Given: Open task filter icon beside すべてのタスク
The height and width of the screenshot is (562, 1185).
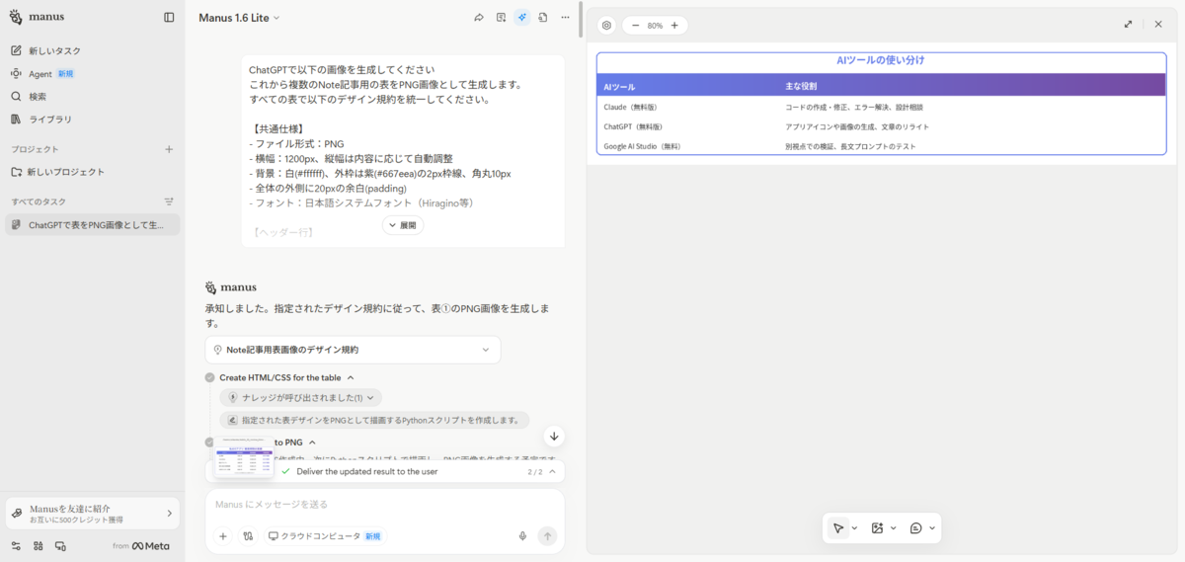Looking at the screenshot, I should [x=169, y=201].
